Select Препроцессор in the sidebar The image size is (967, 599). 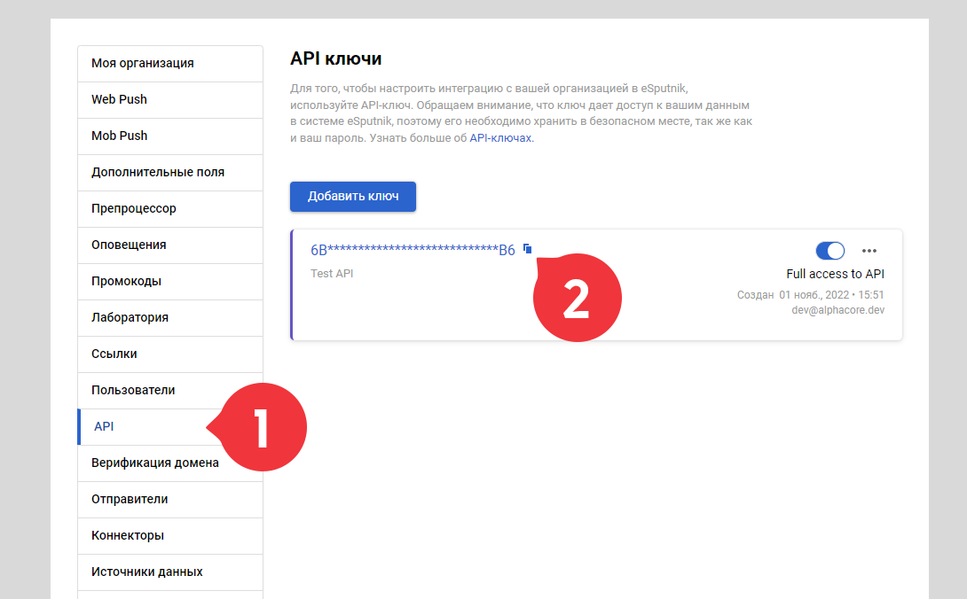click(x=170, y=209)
